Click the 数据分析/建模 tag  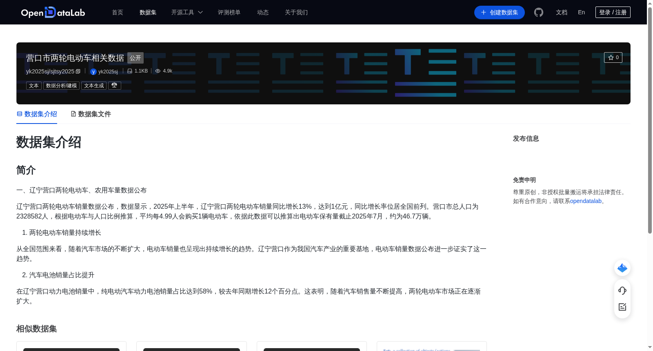61,86
